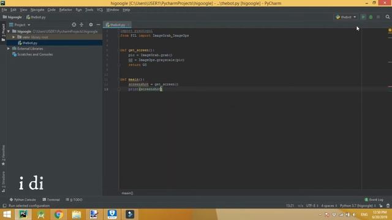Change file encoding UTF-8 in status bar
This screenshot has height=220, width=392.
(312, 206)
